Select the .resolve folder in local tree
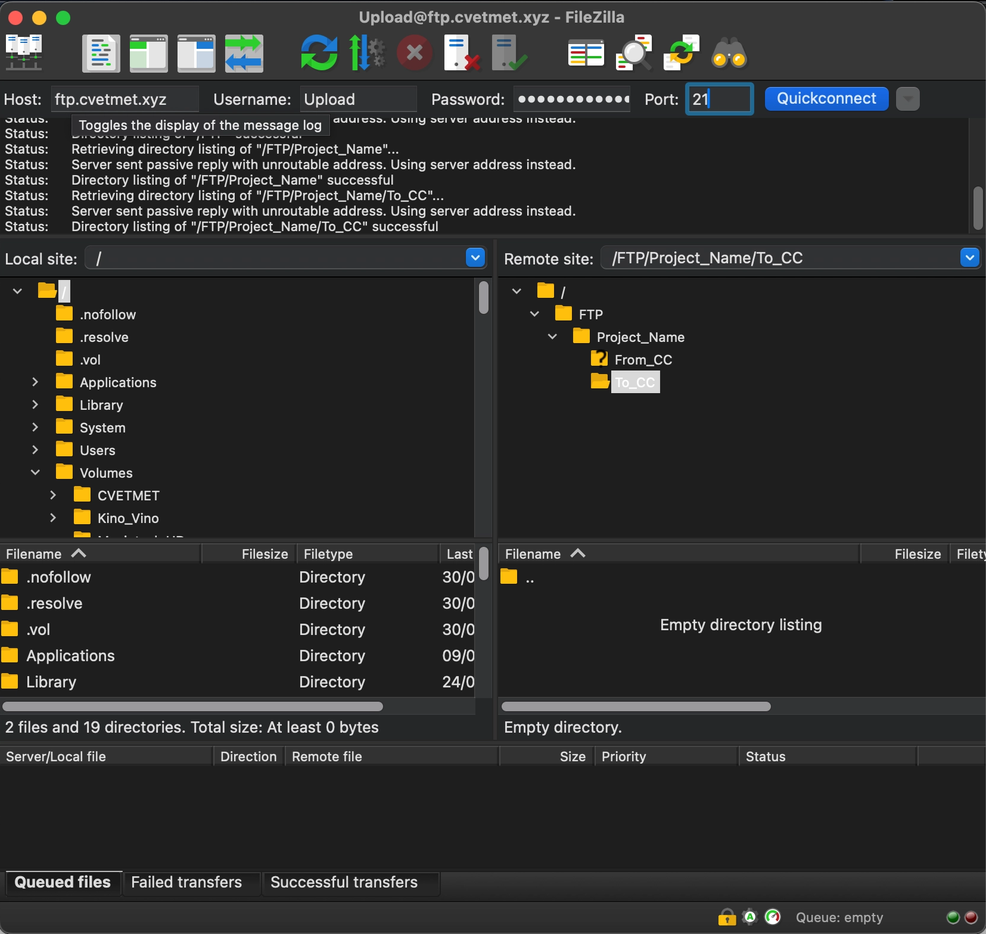This screenshot has height=934, width=986. click(104, 337)
